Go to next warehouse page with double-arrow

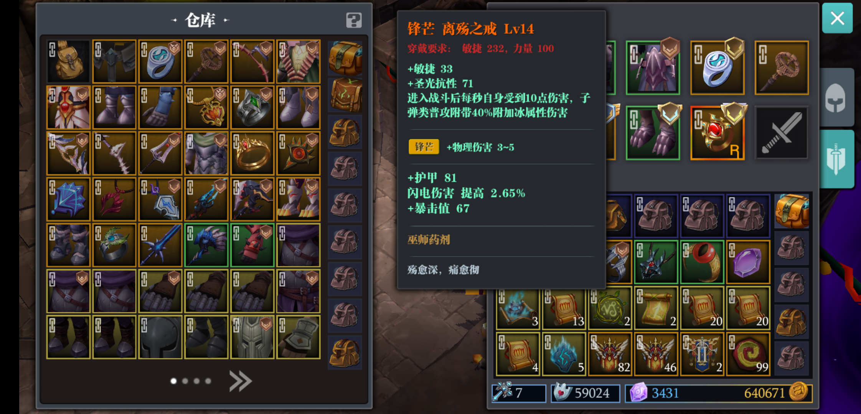(240, 381)
